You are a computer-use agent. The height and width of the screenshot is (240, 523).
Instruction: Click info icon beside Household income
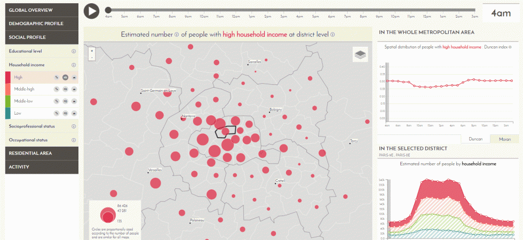point(74,65)
